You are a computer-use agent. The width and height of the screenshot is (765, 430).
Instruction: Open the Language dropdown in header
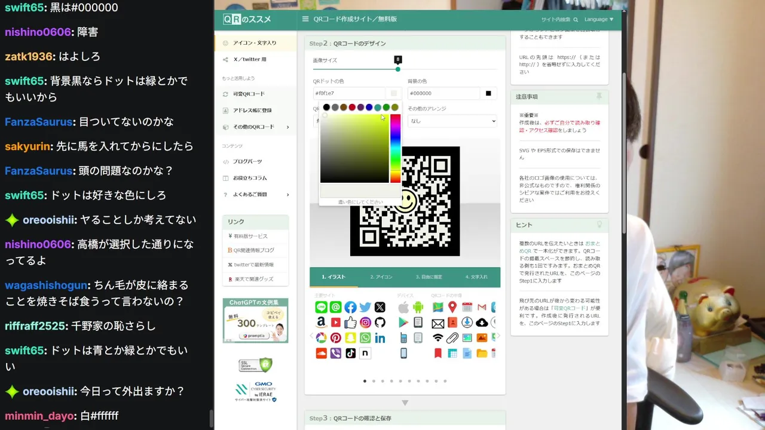[x=599, y=20]
